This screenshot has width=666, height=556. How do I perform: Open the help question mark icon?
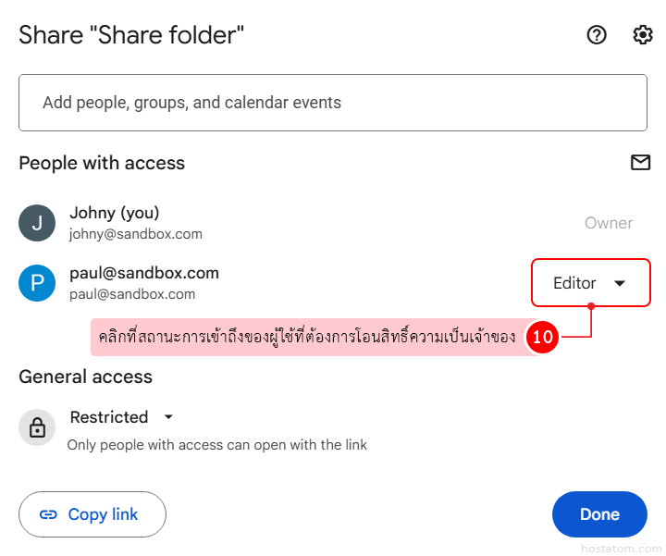click(x=597, y=35)
